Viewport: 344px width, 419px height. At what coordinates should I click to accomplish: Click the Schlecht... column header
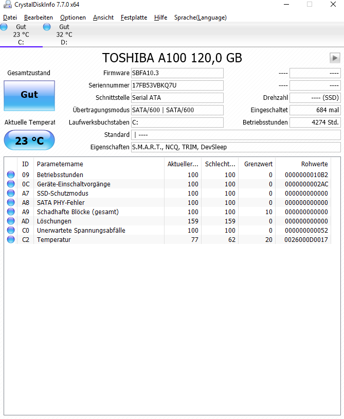220,164
